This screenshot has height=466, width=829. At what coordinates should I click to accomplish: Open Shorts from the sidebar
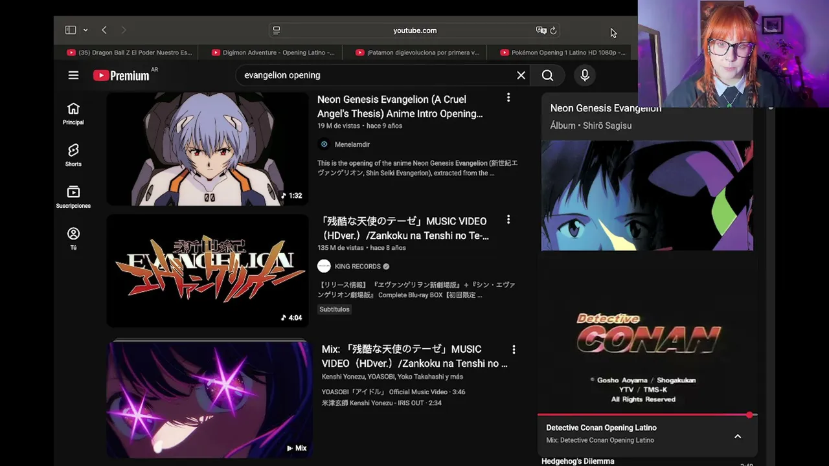click(x=73, y=155)
